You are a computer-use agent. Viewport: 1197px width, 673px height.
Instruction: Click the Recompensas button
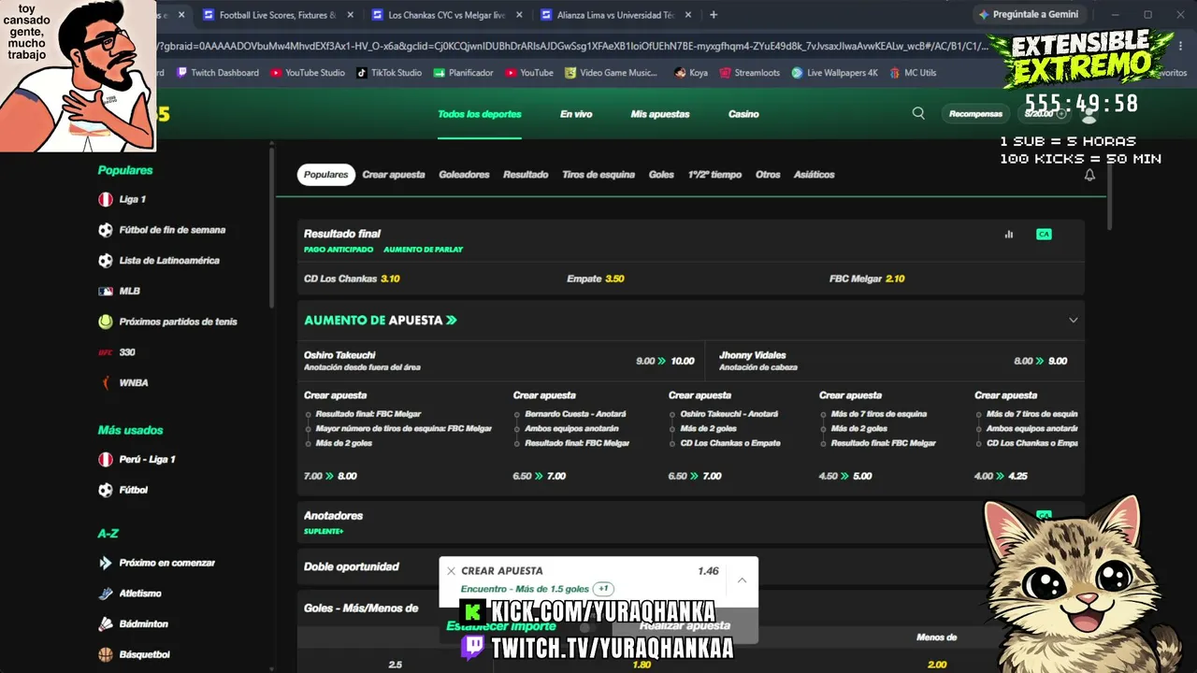click(975, 114)
